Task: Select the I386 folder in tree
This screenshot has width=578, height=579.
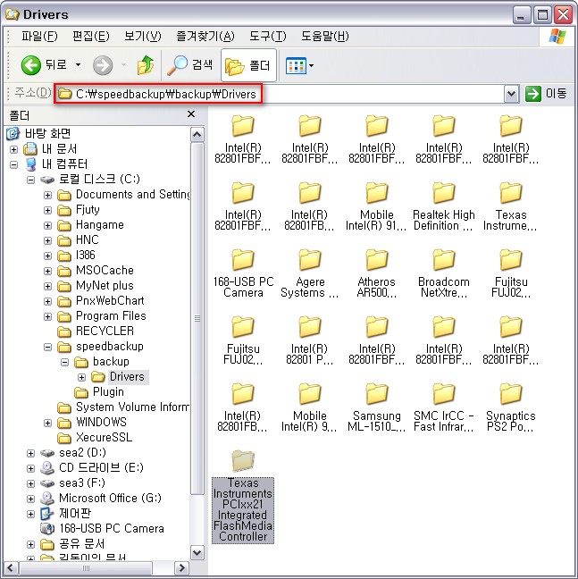Action: point(85,256)
